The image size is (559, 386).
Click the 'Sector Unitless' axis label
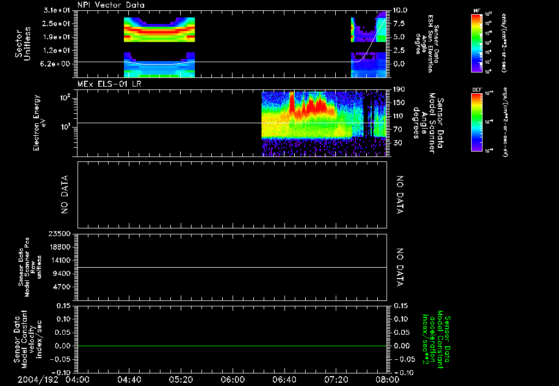tap(23, 44)
